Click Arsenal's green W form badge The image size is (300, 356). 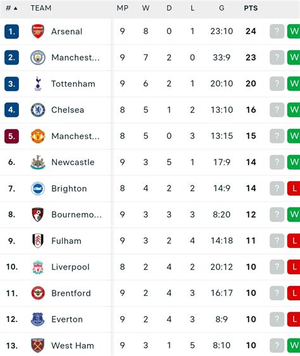pyautogui.click(x=294, y=32)
